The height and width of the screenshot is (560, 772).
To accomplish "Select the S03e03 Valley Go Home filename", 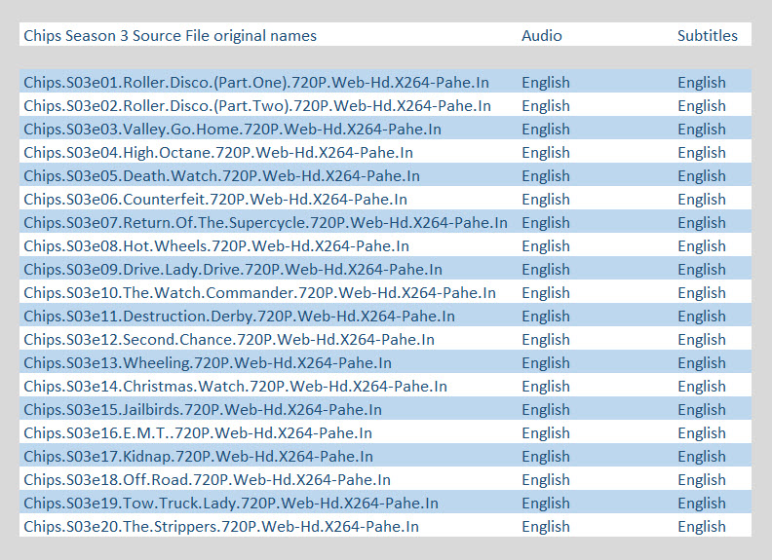I will click(x=232, y=130).
